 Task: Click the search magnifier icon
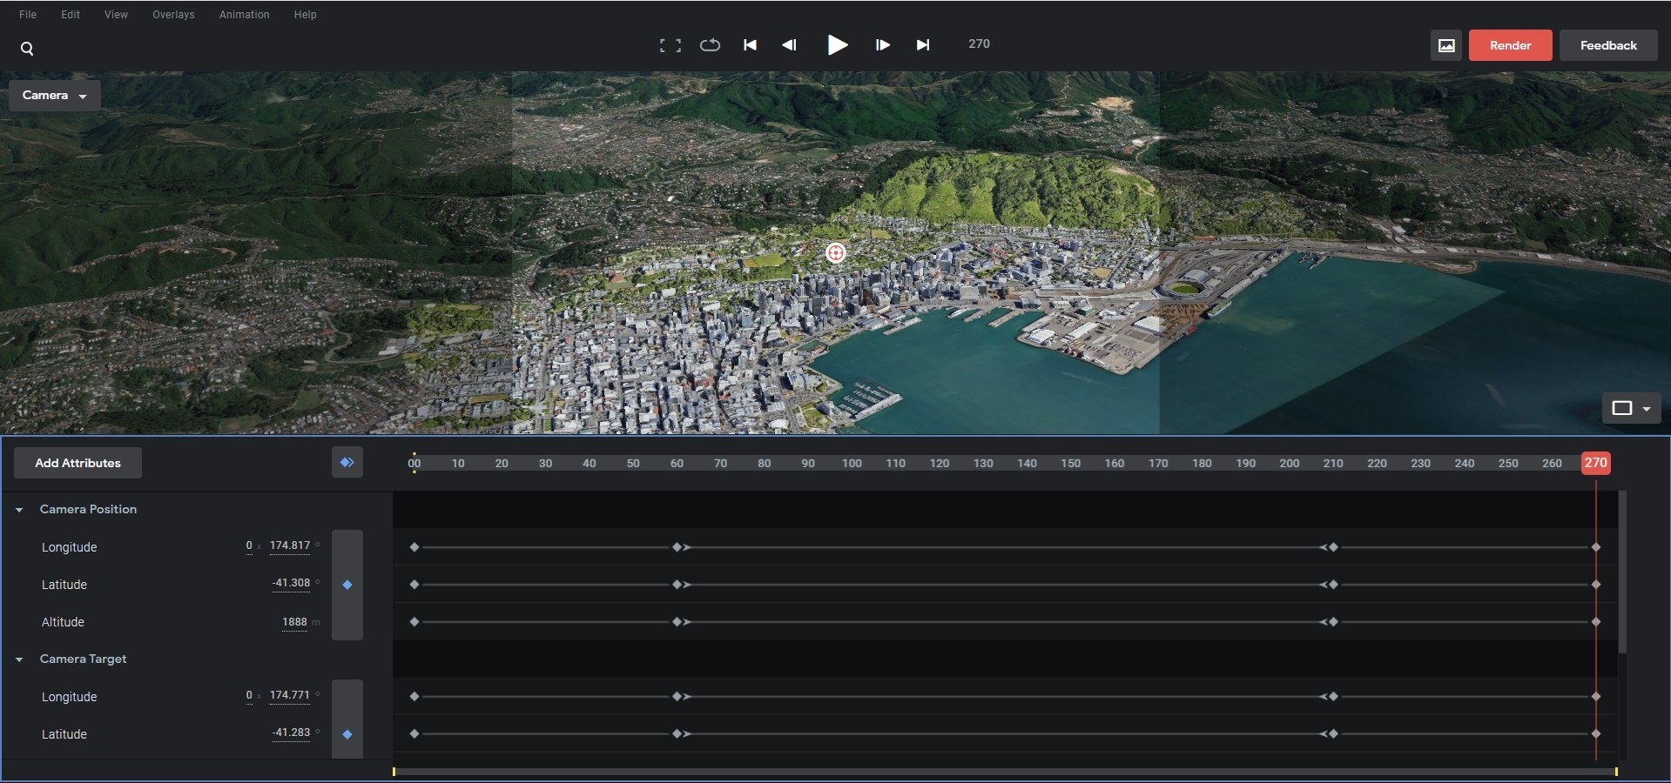coord(27,49)
